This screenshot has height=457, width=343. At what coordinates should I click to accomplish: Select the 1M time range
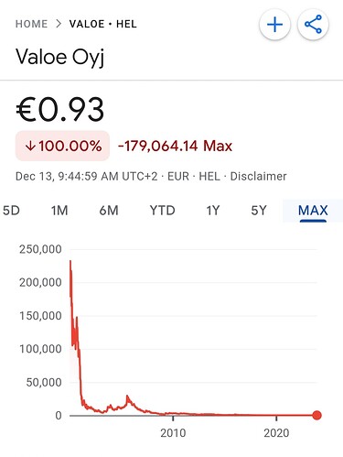(59, 211)
